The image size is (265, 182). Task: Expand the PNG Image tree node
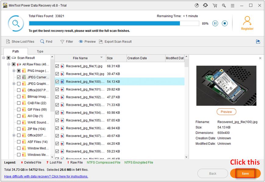tap(14, 71)
